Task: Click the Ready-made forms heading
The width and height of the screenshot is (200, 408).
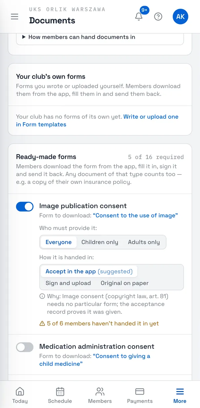Action: (x=46, y=157)
